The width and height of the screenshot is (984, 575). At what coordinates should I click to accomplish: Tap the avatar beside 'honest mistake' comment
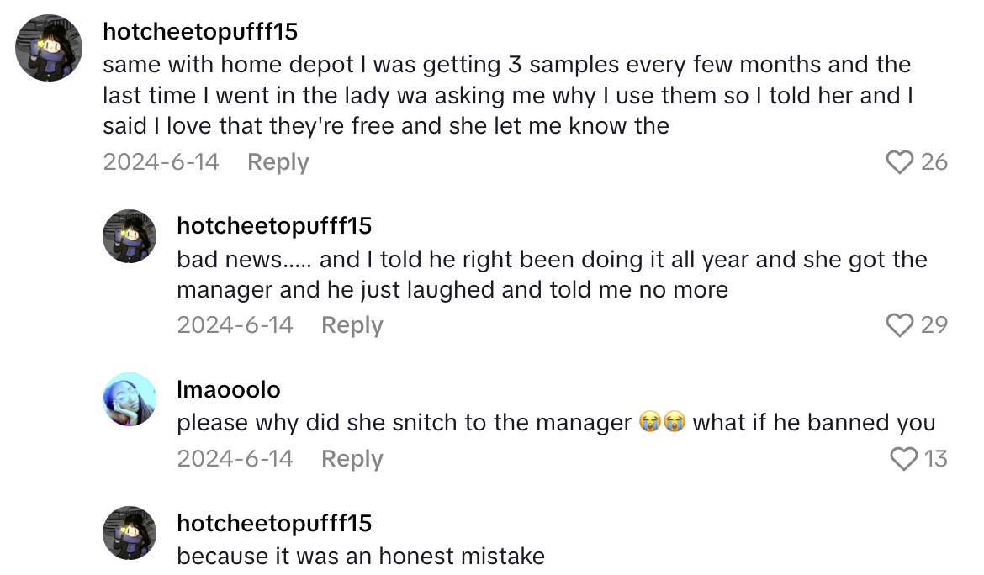click(x=130, y=533)
